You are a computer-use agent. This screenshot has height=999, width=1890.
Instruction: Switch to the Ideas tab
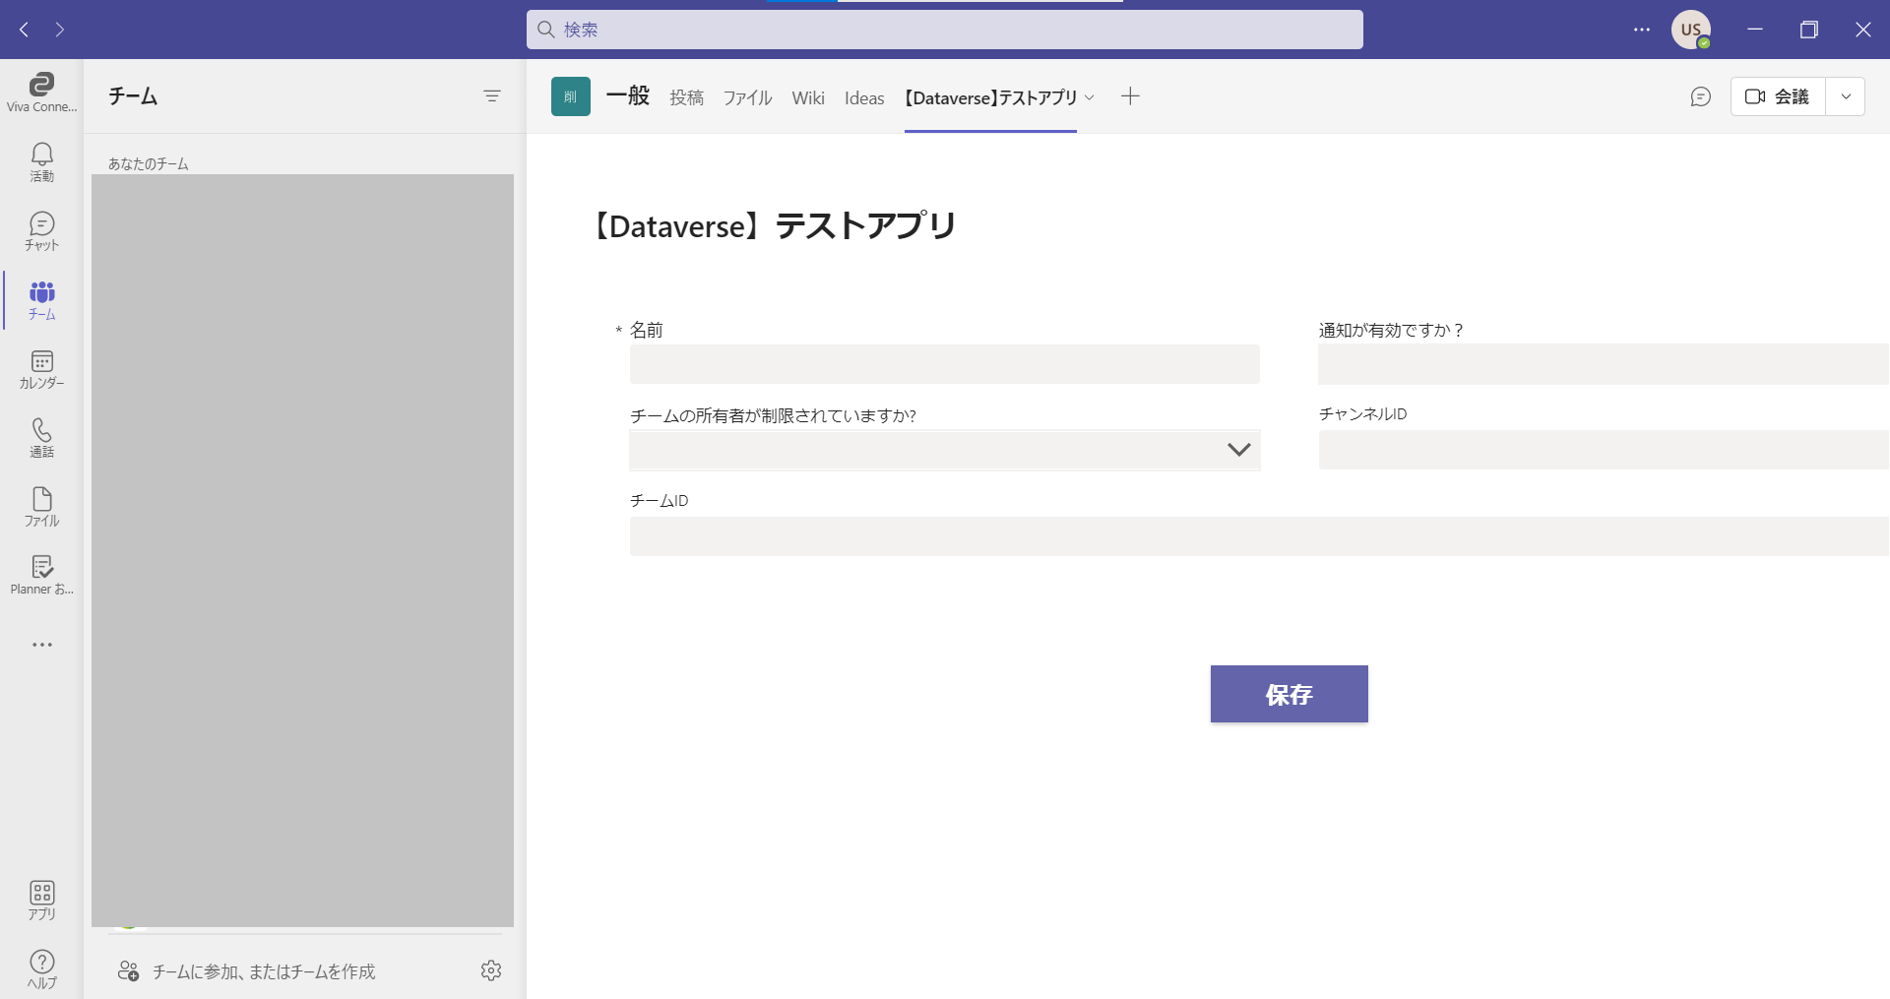(x=864, y=97)
